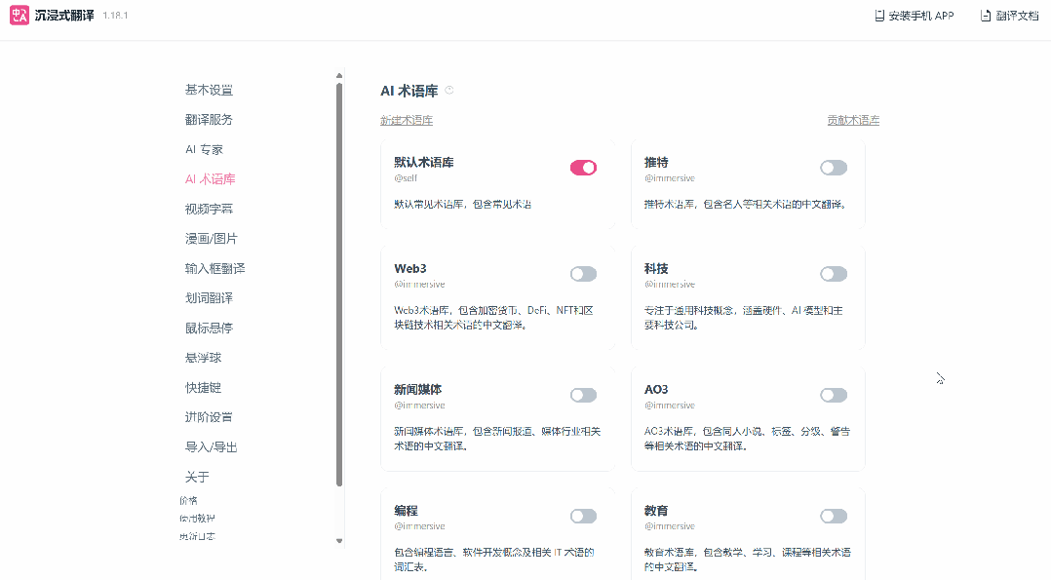Screen dimensions: 1051x580
Task: Enable the 新闻媒体 glossary toggle
Action: 583,395
